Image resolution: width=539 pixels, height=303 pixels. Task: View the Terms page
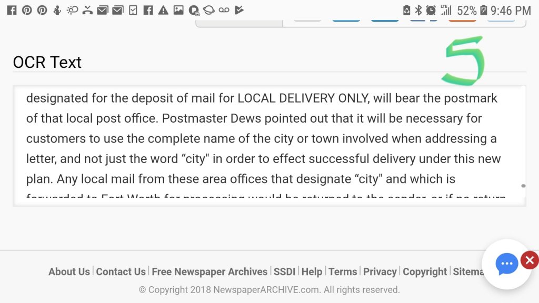[343, 272]
